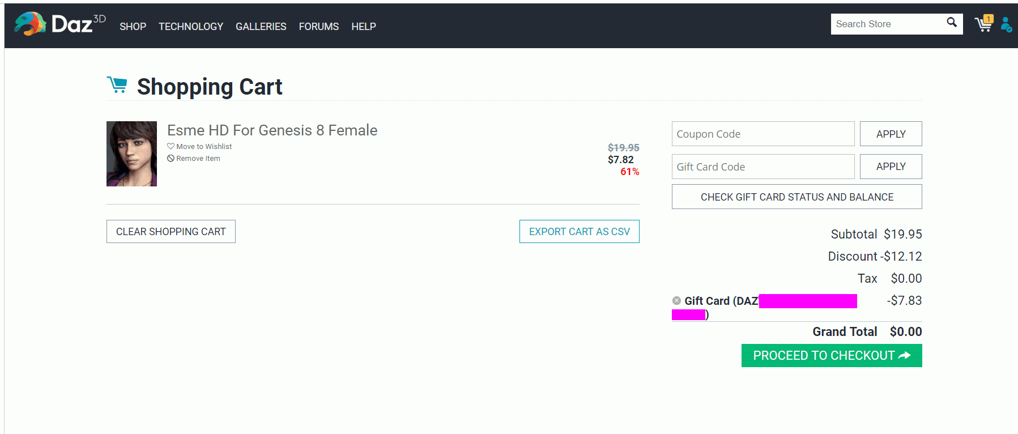Image resolution: width=1018 pixels, height=434 pixels.
Task: Open the GALLERIES menu
Action: tap(261, 27)
